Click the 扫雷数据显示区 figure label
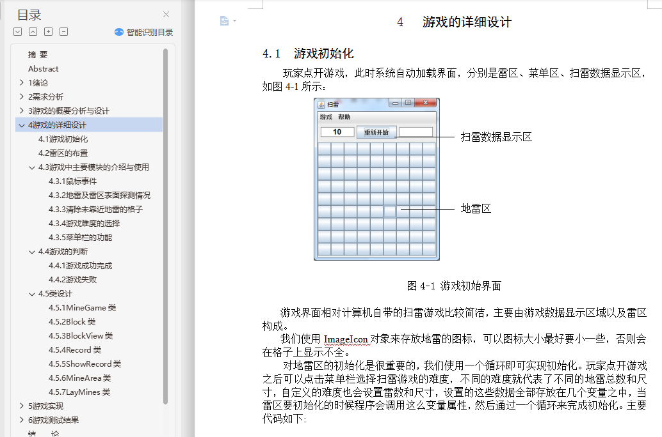The height and width of the screenshot is (437, 662). click(496, 137)
